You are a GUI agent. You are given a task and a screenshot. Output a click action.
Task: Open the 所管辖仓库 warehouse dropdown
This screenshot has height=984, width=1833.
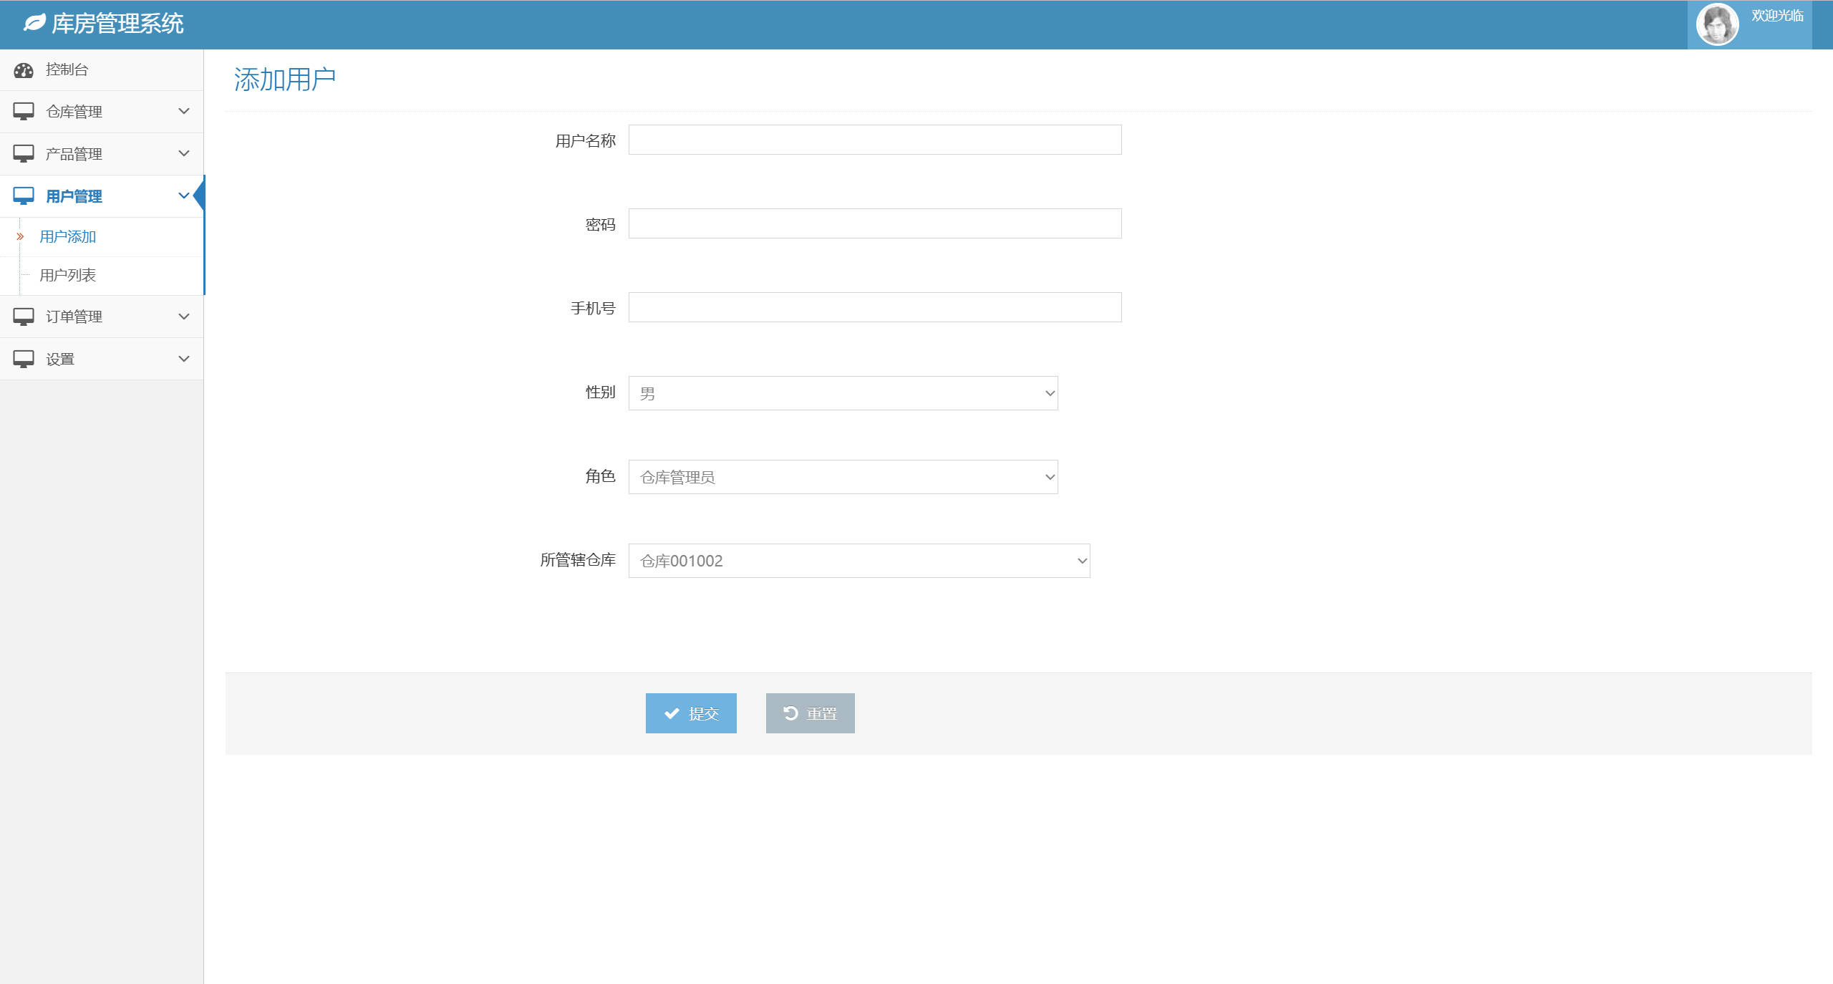click(859, 561)
